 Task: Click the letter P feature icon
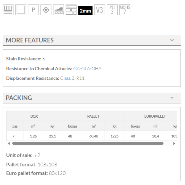[33, 10]
